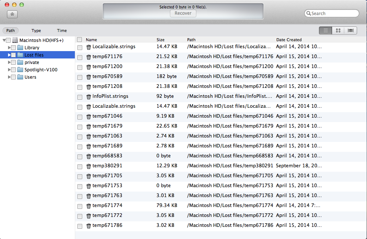Sort by the Name column header

[91, 40]
